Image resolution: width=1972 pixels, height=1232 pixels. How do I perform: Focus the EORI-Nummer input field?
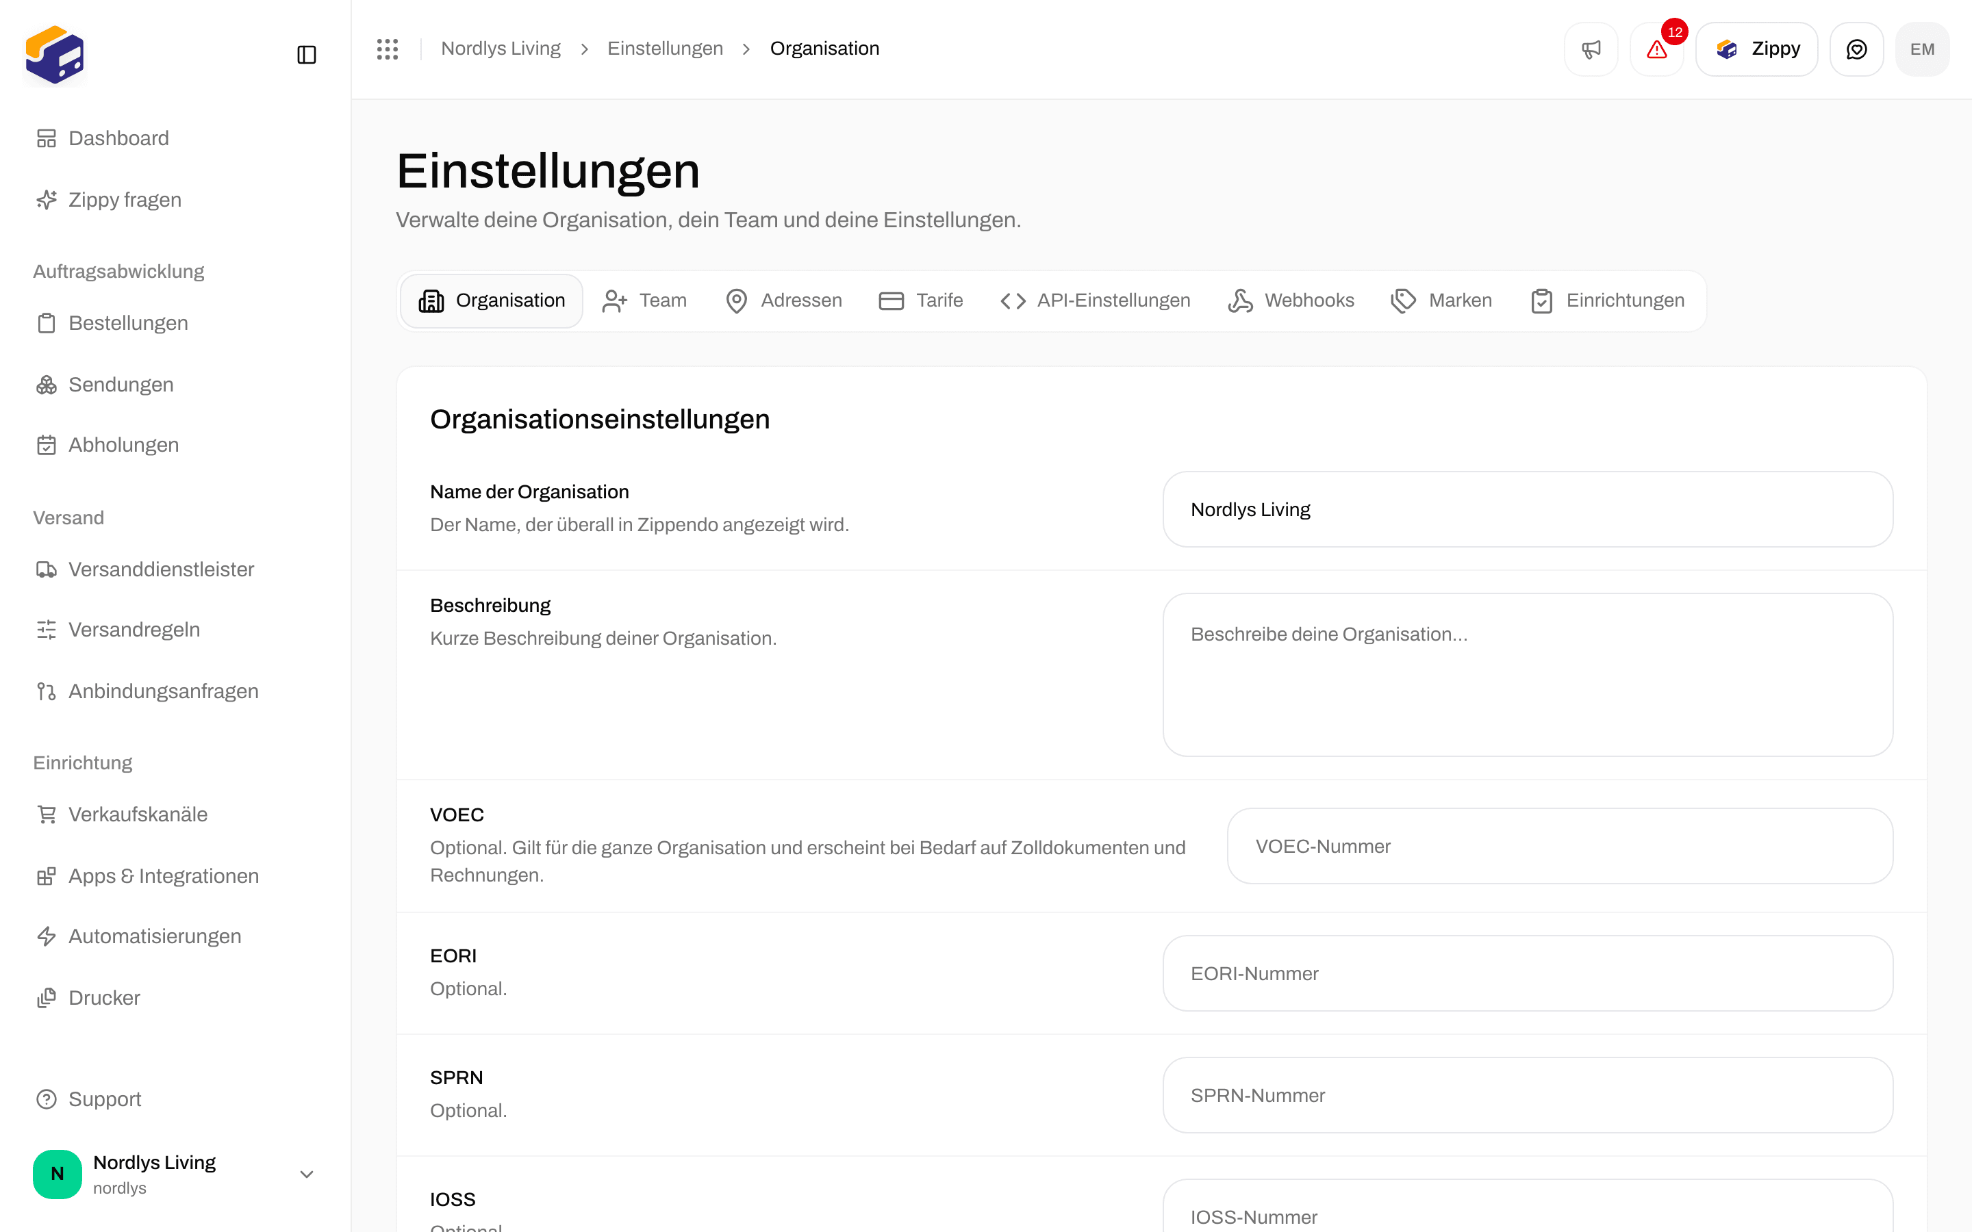pos(1528,973)
